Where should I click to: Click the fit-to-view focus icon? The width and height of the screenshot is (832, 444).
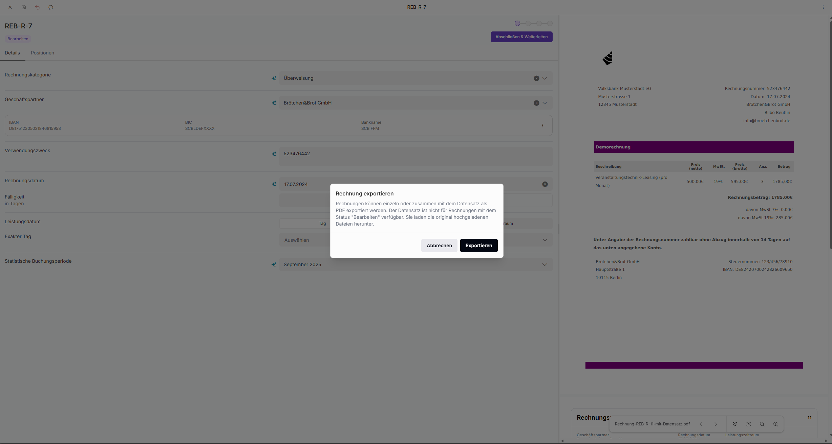[x=748, y=424]
